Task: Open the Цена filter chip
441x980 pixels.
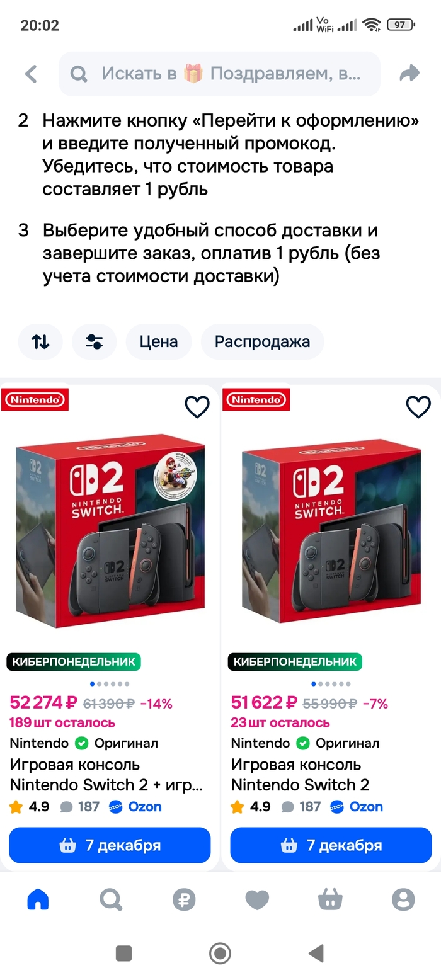Action: pyautogui.click(x=159, y=342)
